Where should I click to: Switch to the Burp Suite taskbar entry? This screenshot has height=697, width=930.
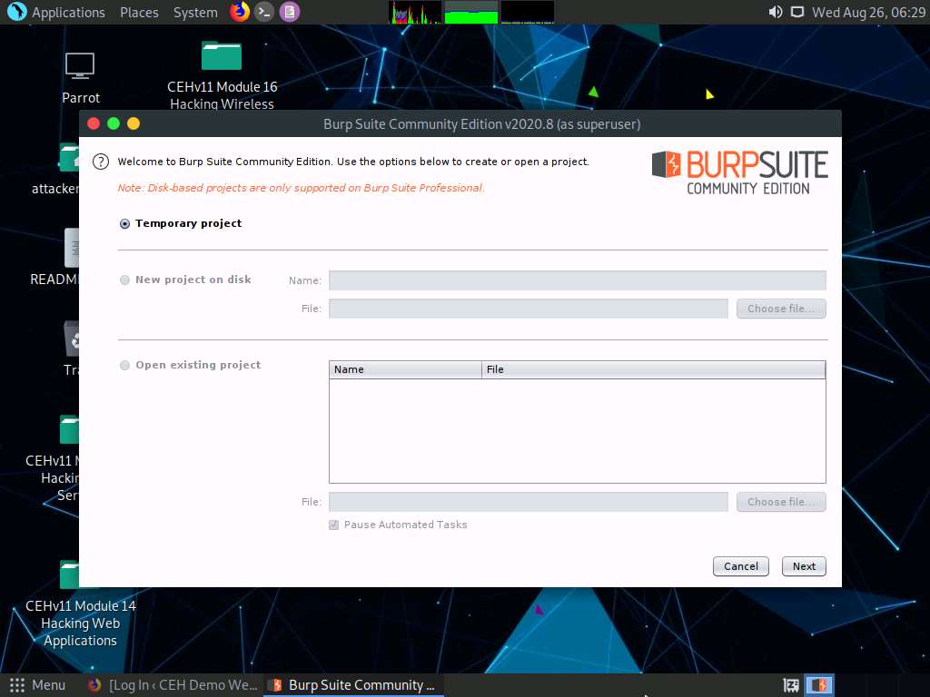(x=353, y=685)
